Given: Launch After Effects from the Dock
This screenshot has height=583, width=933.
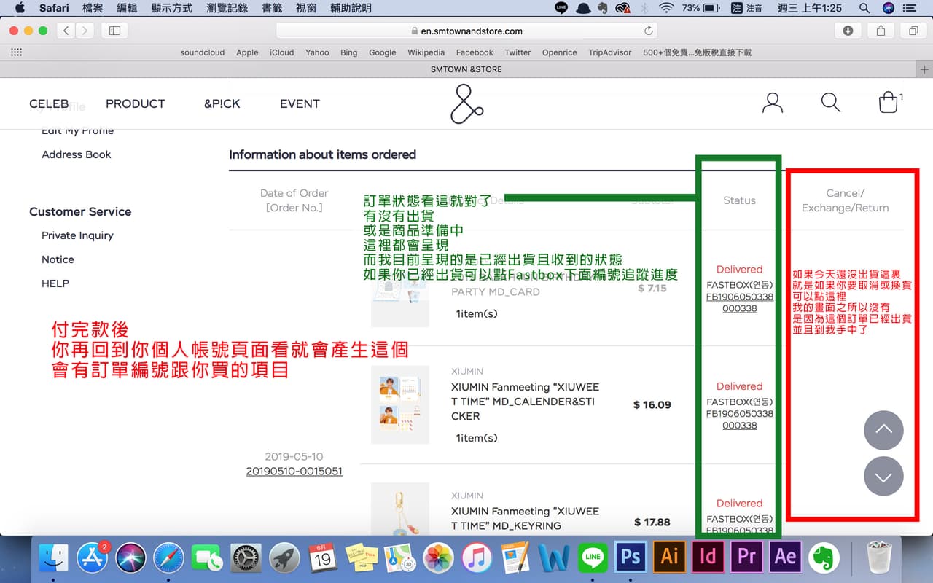Looking at the screenshot, I should click(785, 557).
